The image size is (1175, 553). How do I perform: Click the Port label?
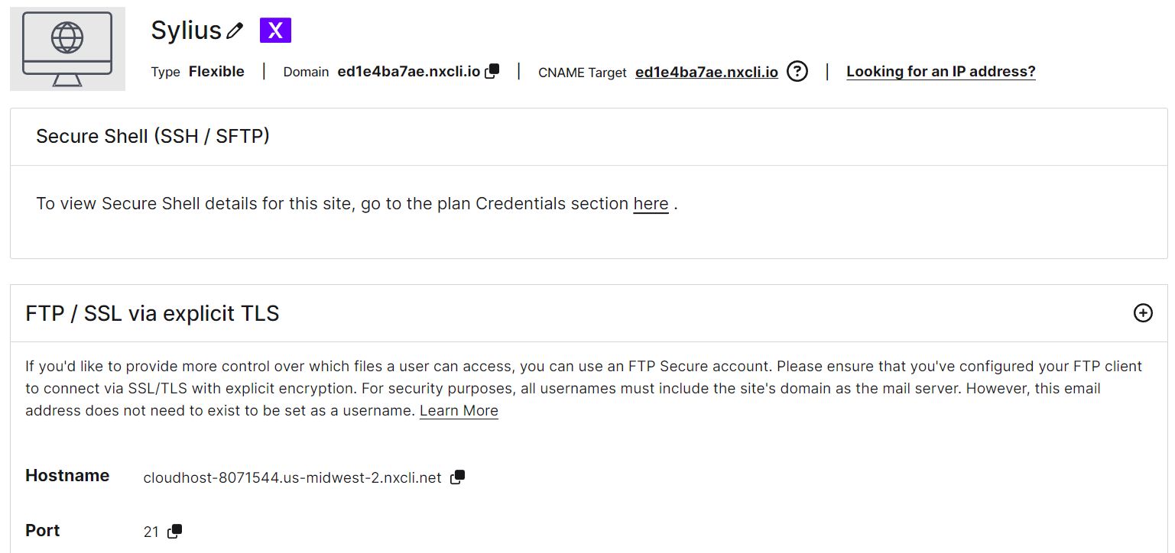pos(42,530)
